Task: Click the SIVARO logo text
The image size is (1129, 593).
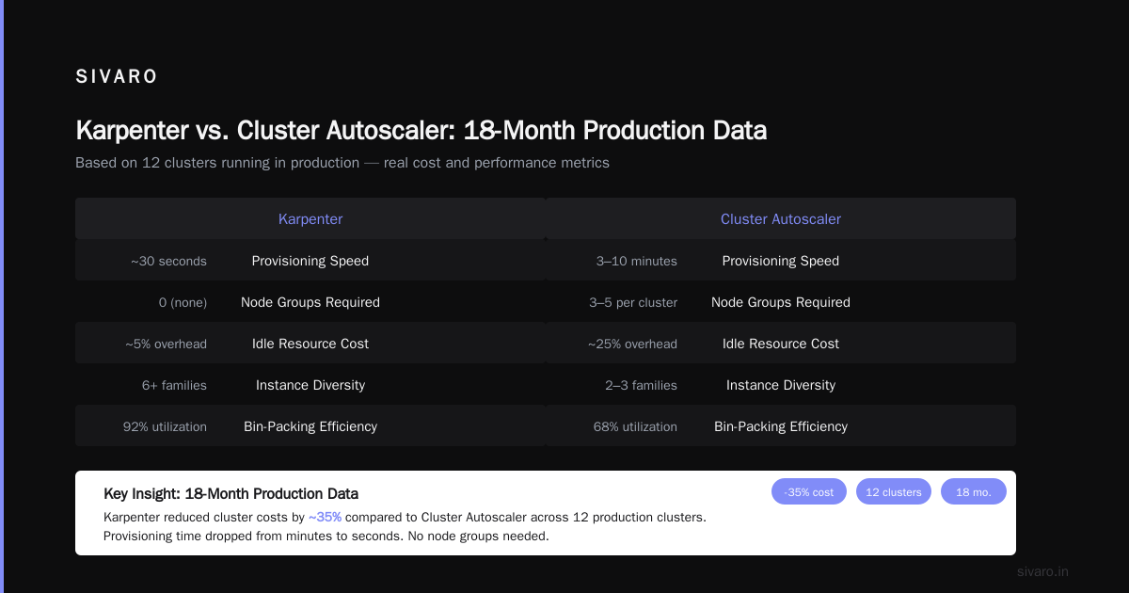Action: click(117, 77)
